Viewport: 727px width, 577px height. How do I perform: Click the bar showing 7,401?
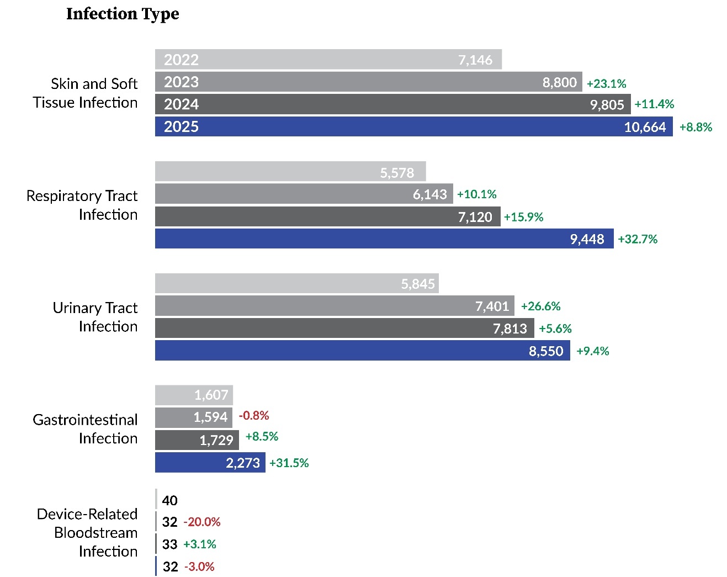pos(334,306)
